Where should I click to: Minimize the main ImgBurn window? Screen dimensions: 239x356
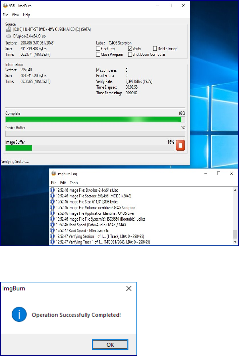pyautogui.click(x=157, y=6)
